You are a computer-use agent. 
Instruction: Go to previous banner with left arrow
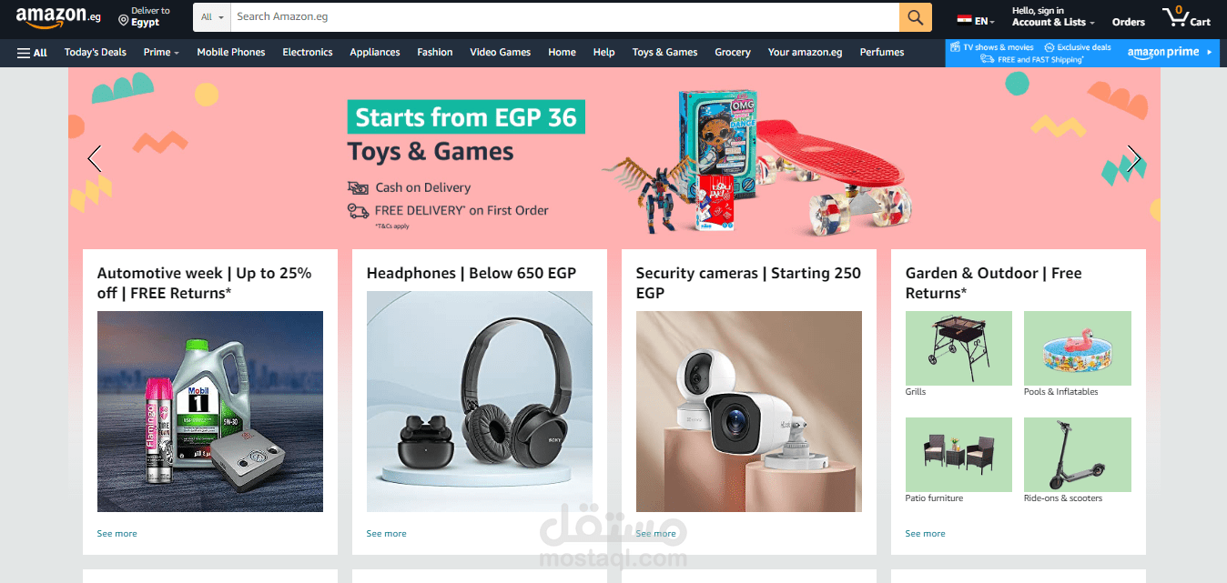point(94,159)
